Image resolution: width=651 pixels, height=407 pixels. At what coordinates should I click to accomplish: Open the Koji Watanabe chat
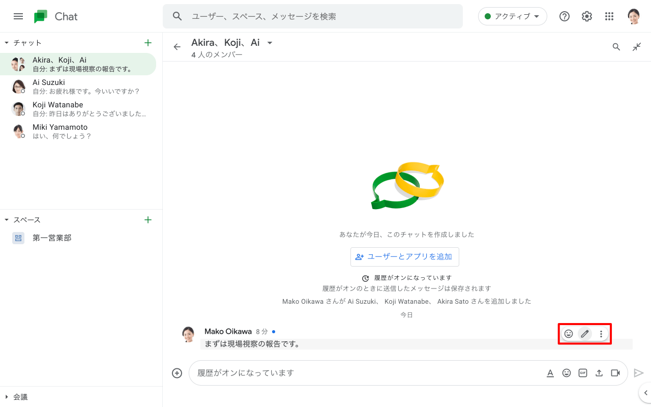78,109
